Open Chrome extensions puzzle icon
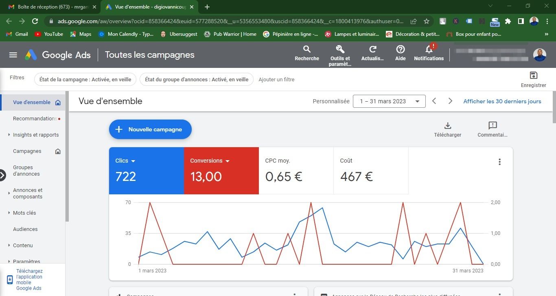The width and height of the screenshot is (556, 296). click(508, 21)
